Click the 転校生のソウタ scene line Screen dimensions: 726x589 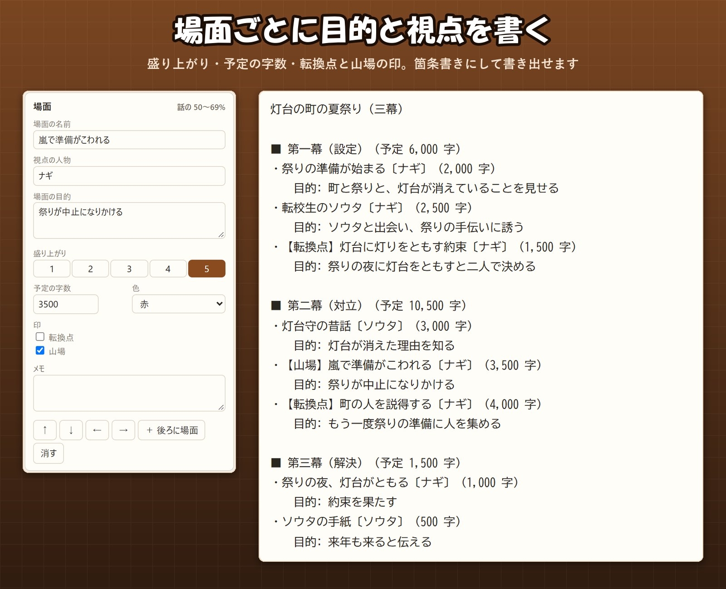tap(372, 208)
